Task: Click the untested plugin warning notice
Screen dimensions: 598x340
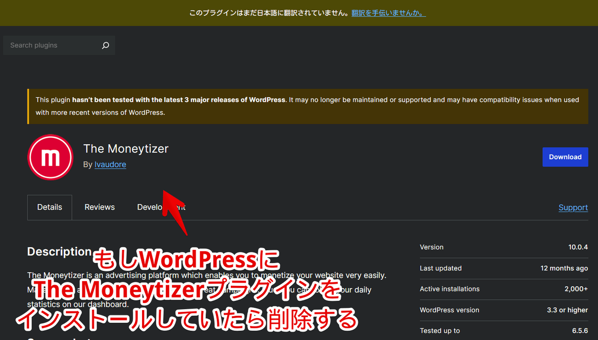Action: point(308,106)
